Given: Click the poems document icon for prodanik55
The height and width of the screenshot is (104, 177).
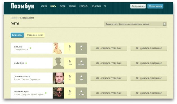Looking at the screenshot, I should tap(70, 62).
